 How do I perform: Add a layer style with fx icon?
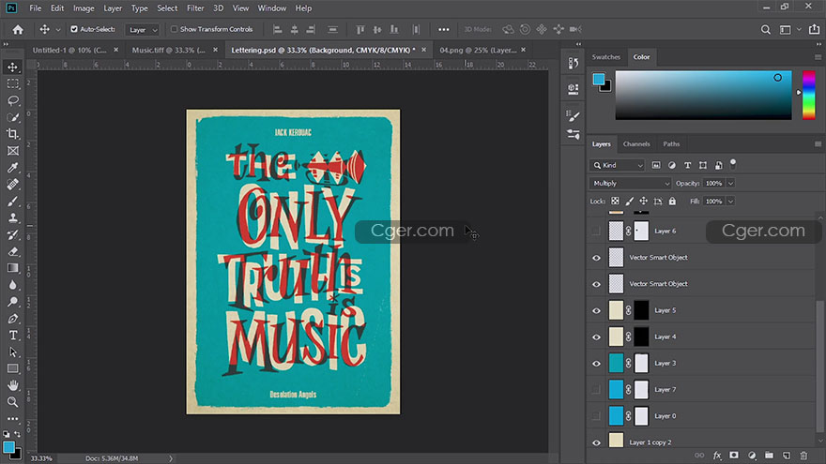717,455
